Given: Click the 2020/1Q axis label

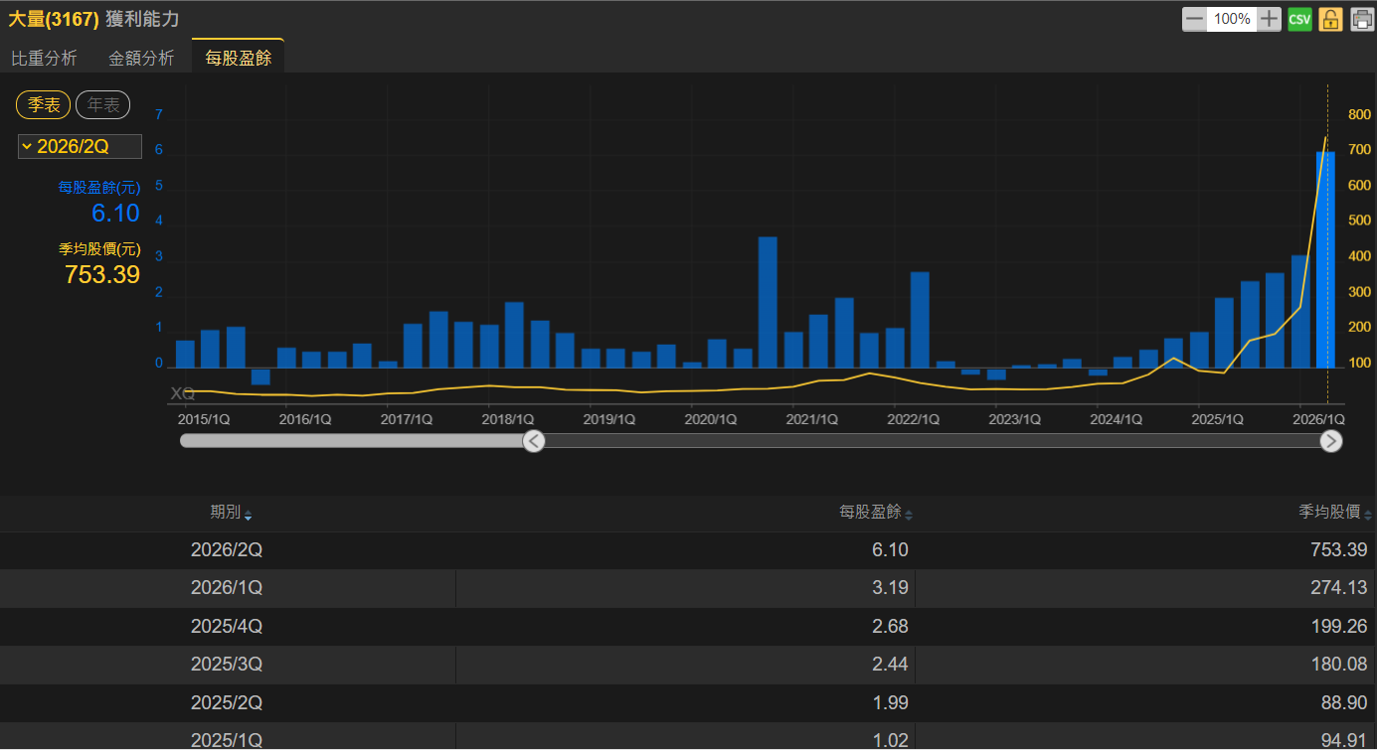Looking at the screenshot, I should 711,419.
